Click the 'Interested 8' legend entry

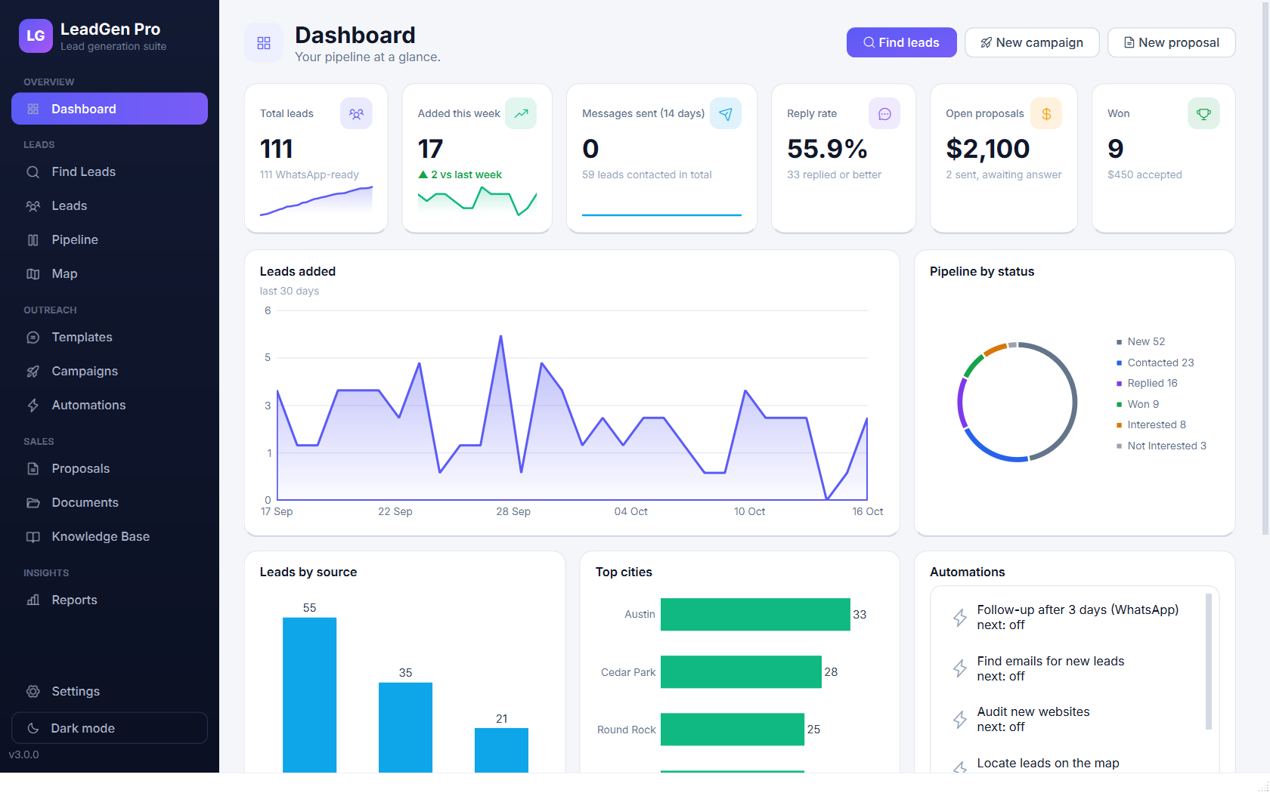[1151, 425]
